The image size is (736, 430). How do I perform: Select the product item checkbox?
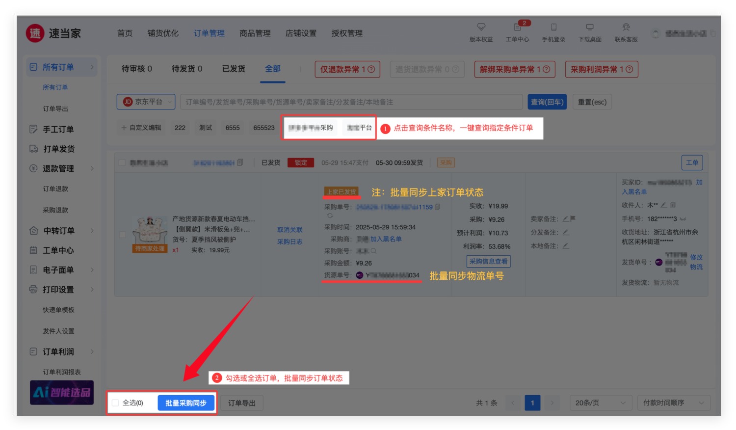[123, 235]
